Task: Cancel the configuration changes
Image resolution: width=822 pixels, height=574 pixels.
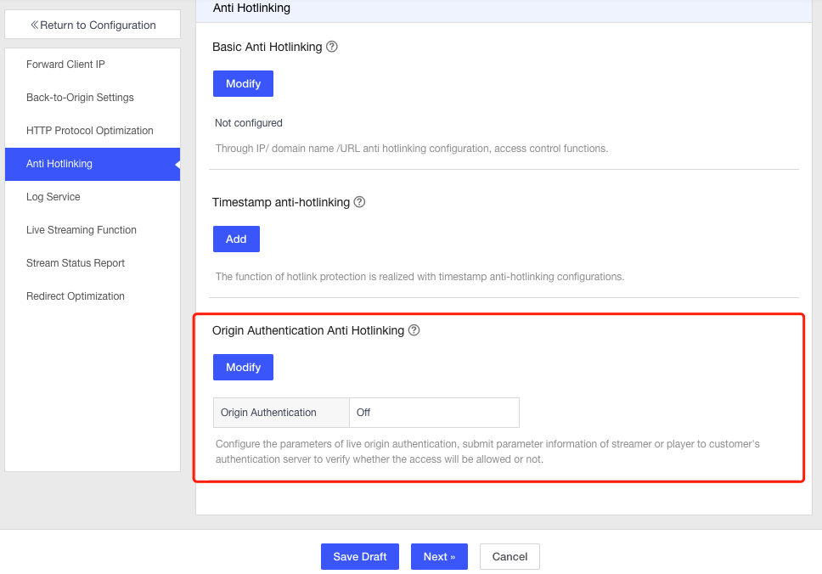Action: click(510, 557)
